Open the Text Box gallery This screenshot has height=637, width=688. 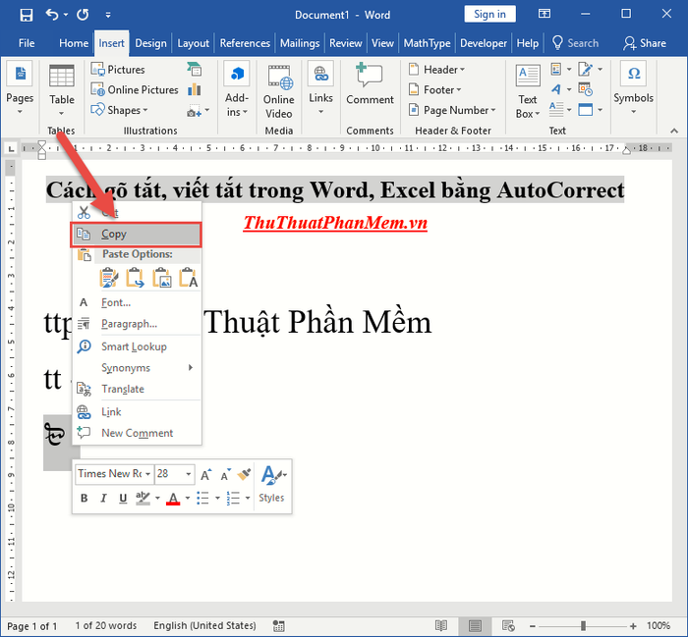(528, 91)
